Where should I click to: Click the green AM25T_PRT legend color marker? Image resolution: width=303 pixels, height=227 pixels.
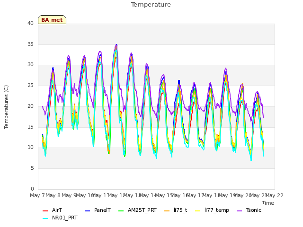coord(121,211)
